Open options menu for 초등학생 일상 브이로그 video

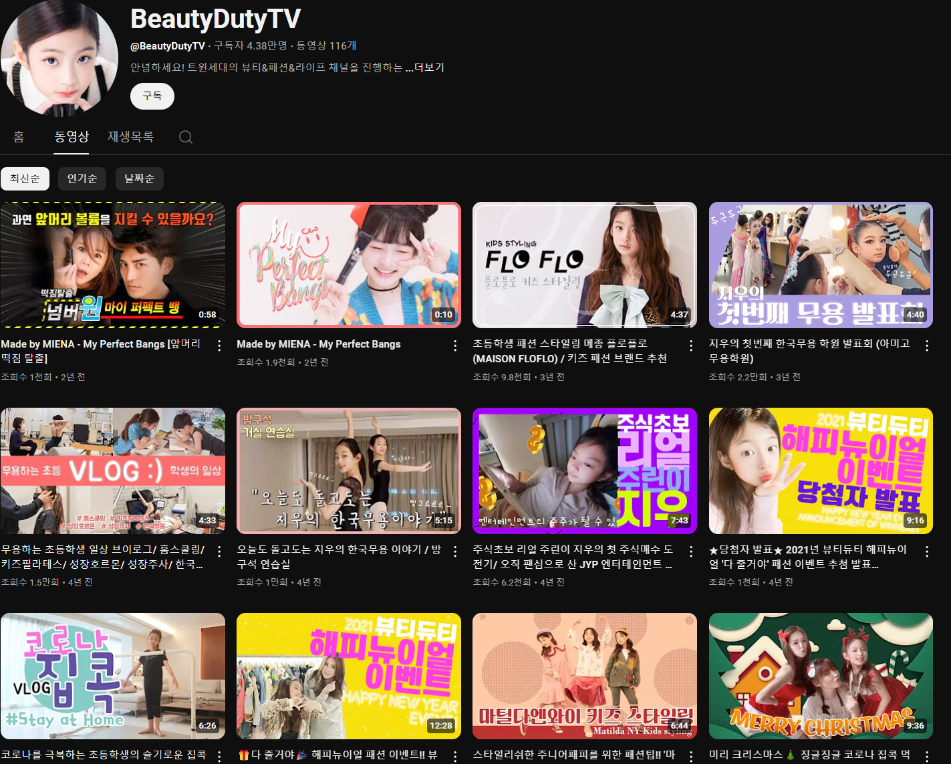pyautogui.click(x=219, y=551)
